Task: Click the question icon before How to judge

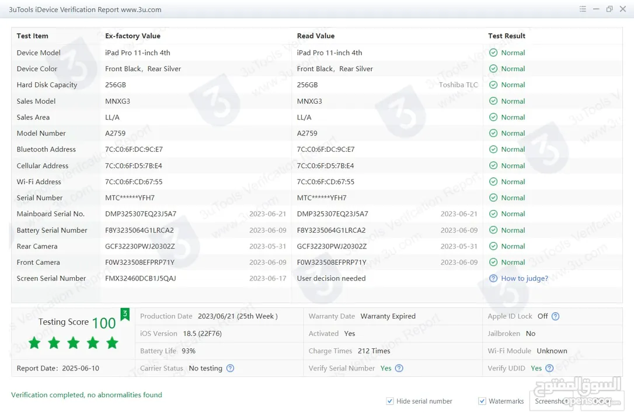Action: (x=493, y=278)
